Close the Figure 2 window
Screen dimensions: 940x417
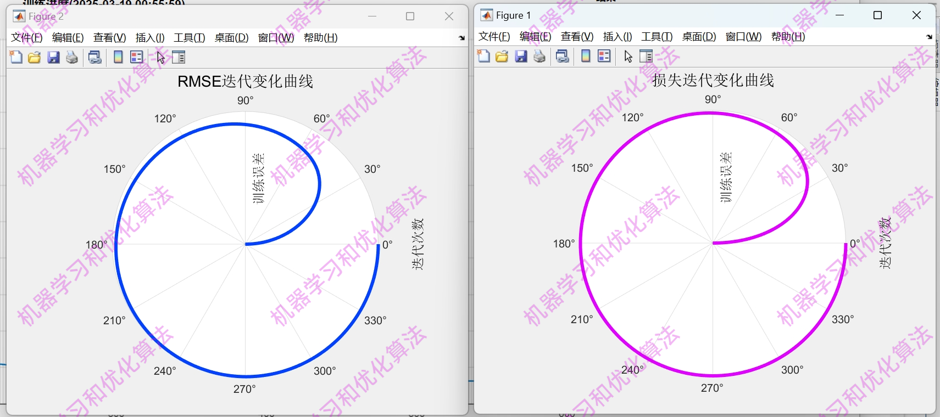tap(449, 16)
